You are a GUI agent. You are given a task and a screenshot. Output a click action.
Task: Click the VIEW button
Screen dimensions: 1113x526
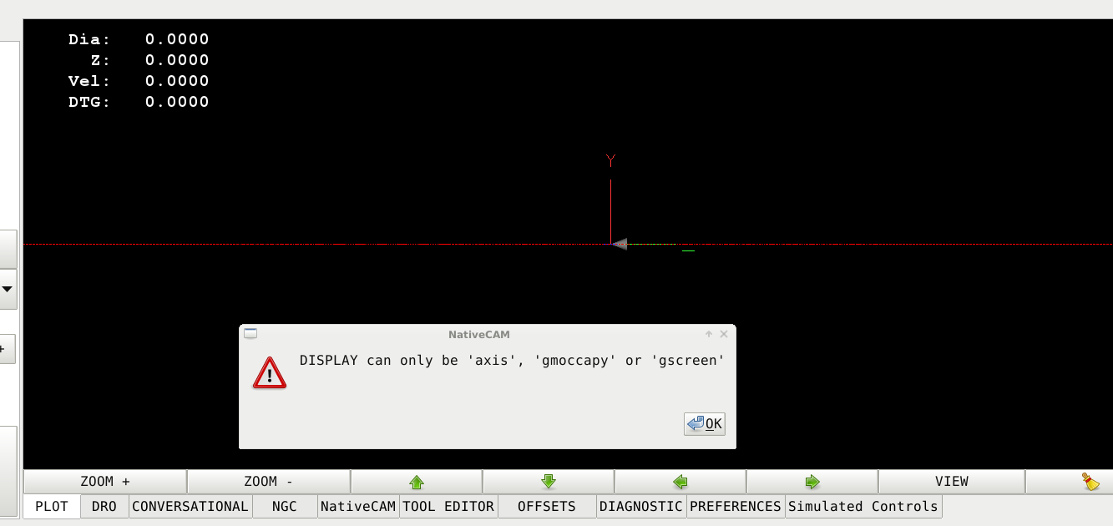coord(951,482)
